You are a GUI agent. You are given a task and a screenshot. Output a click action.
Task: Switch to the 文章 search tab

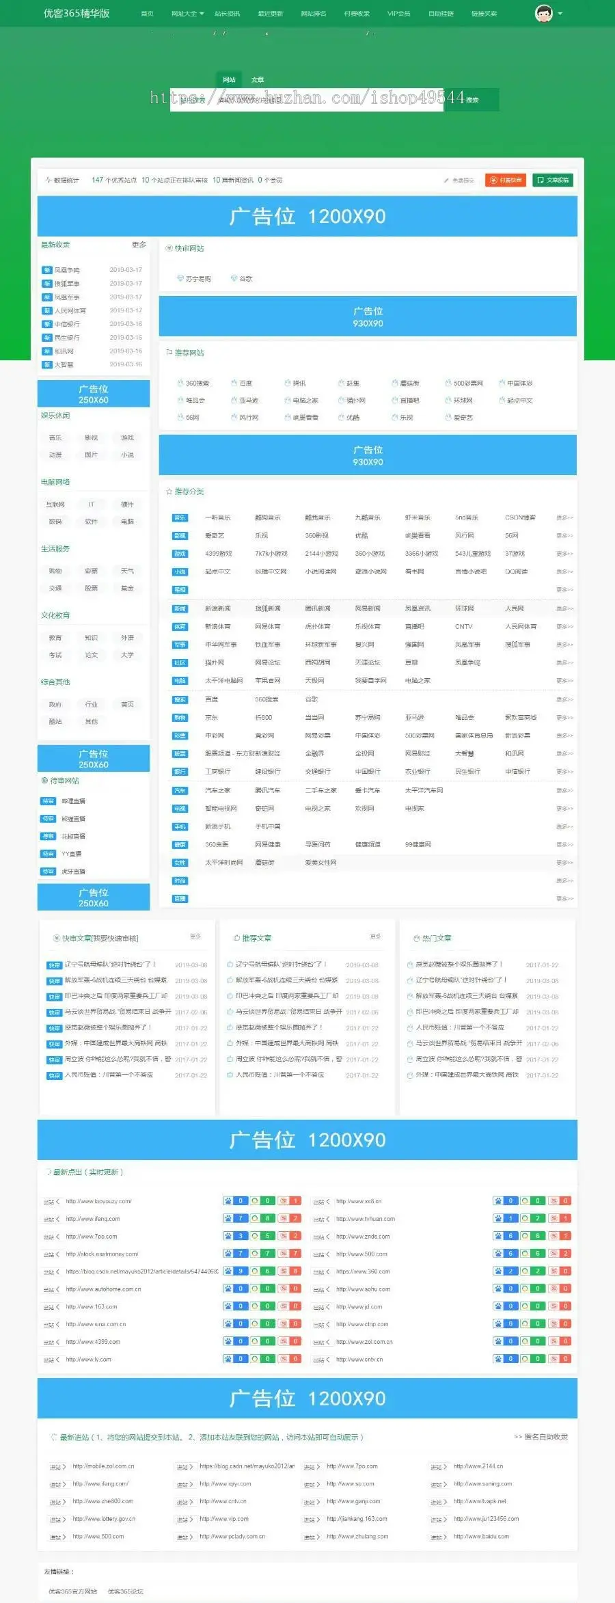pos(258,80)
